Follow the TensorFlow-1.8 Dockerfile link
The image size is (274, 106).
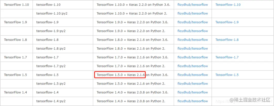[227, 40]
